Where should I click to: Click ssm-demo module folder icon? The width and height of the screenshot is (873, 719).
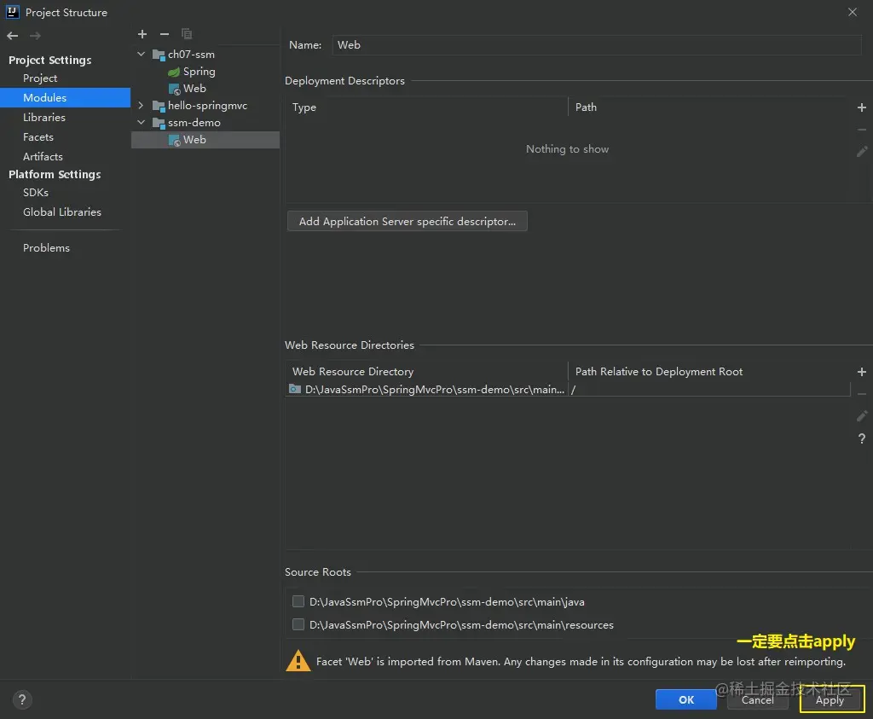pyautogui.click(x=159, y=123)
